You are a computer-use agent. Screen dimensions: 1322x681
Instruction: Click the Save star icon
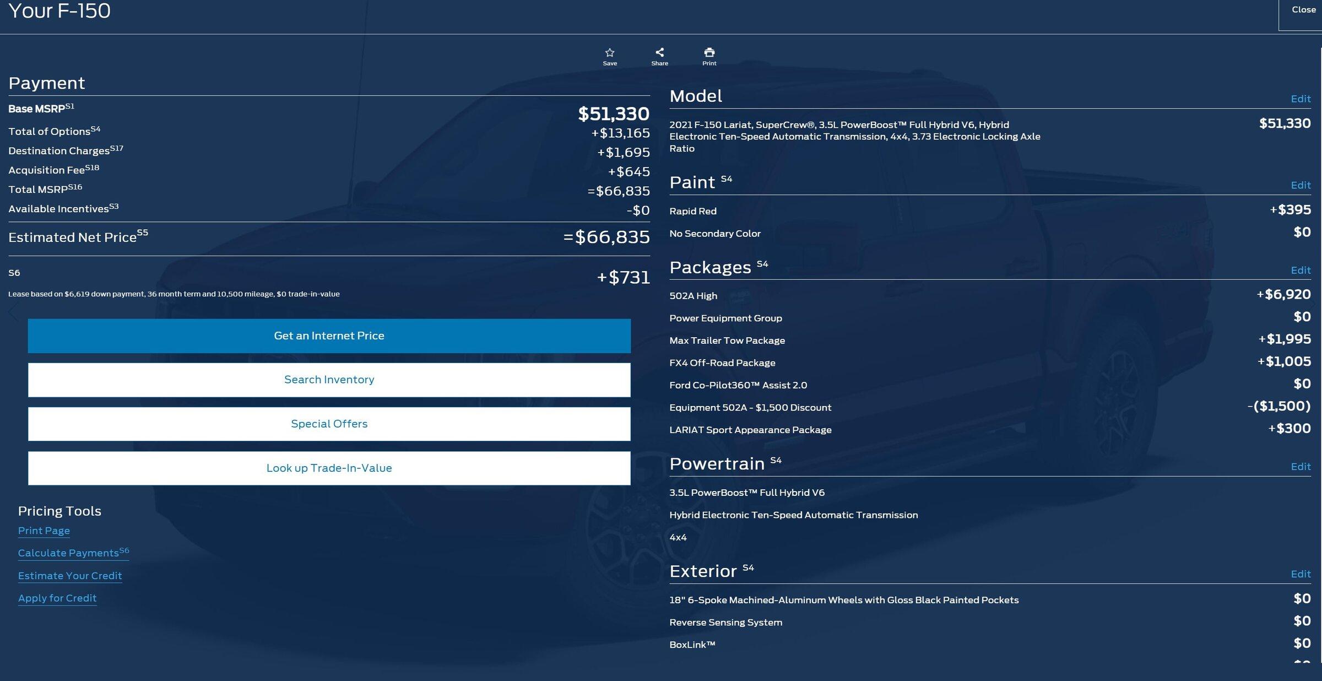[610, 53]
